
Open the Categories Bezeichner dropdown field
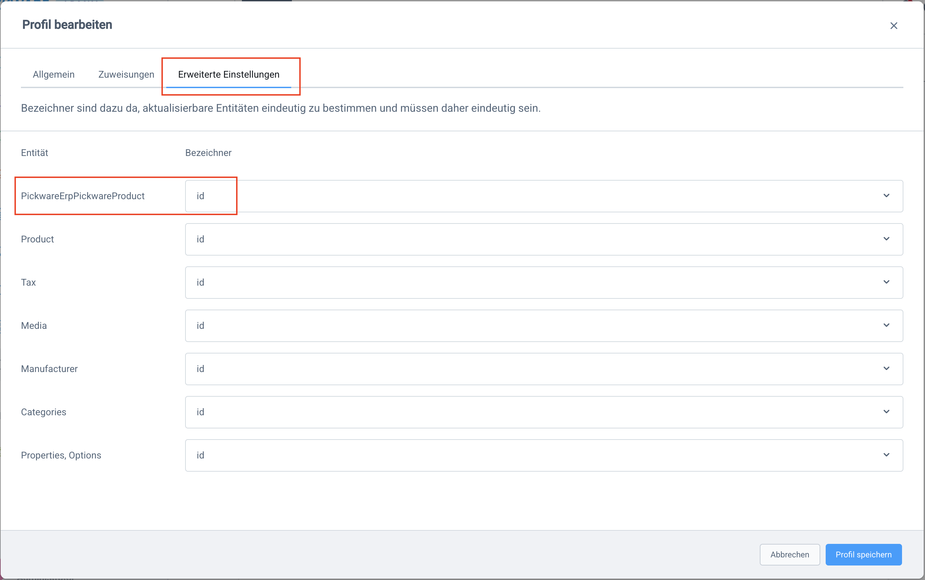pos(537,412)
